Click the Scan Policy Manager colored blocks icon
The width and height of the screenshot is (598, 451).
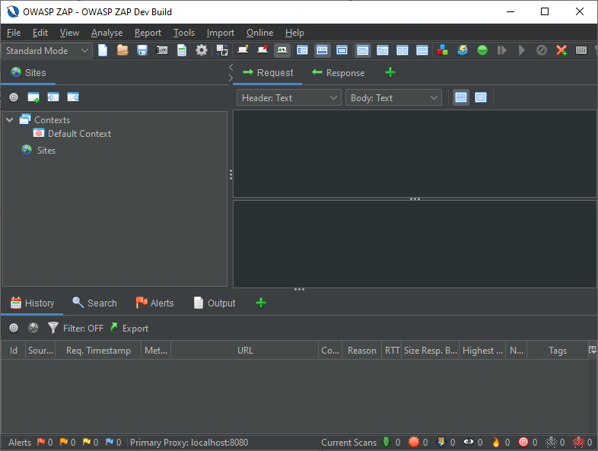pyautogui.click(x=443, y=50)
